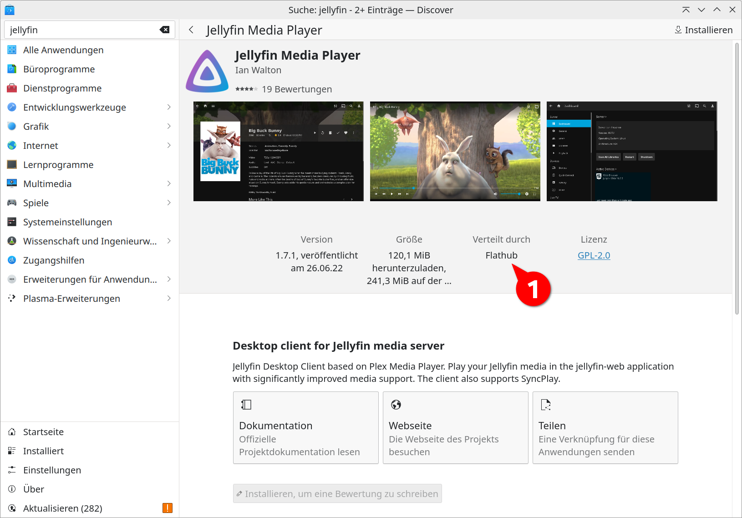Click the 19 Bewertungen reviews label
Viewport: 742px width, 518px height.
297,89
